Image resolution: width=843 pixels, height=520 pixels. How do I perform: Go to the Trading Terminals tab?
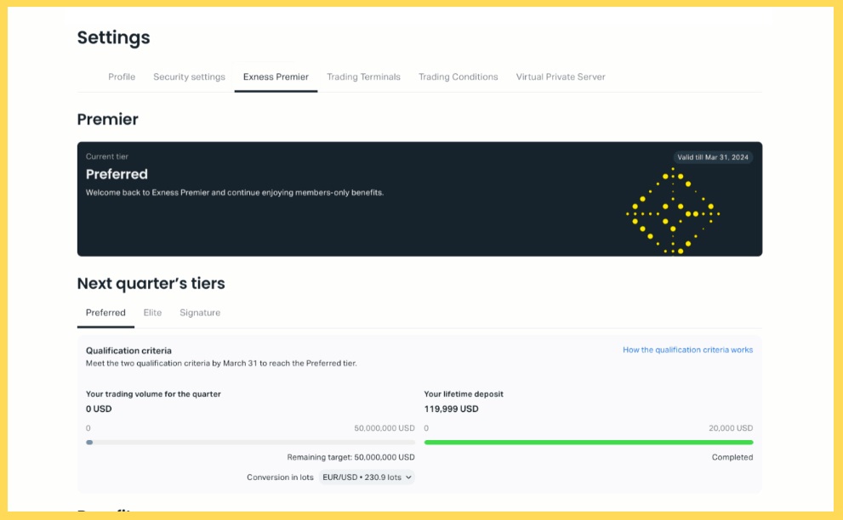363,77
